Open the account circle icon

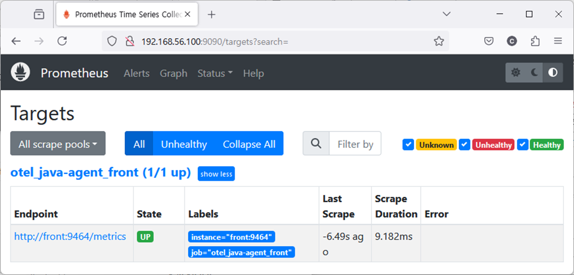pyautogui.click(x=512, y=41)
